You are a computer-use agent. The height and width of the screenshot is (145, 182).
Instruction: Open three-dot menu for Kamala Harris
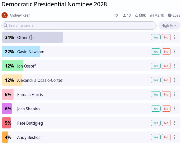[174, 94]
